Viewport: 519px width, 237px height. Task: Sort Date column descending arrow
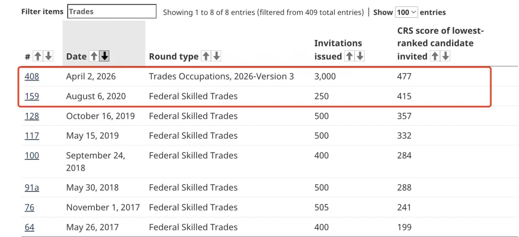click(x=104, y=57)
